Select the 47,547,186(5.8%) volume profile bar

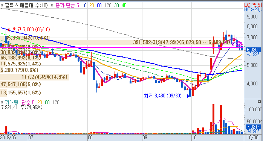[x=21, y=84]
